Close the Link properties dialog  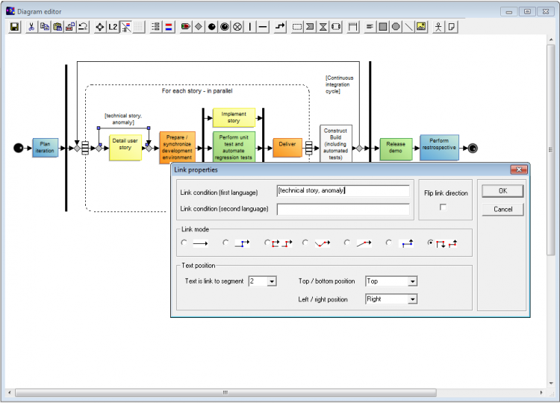[519, 169]
